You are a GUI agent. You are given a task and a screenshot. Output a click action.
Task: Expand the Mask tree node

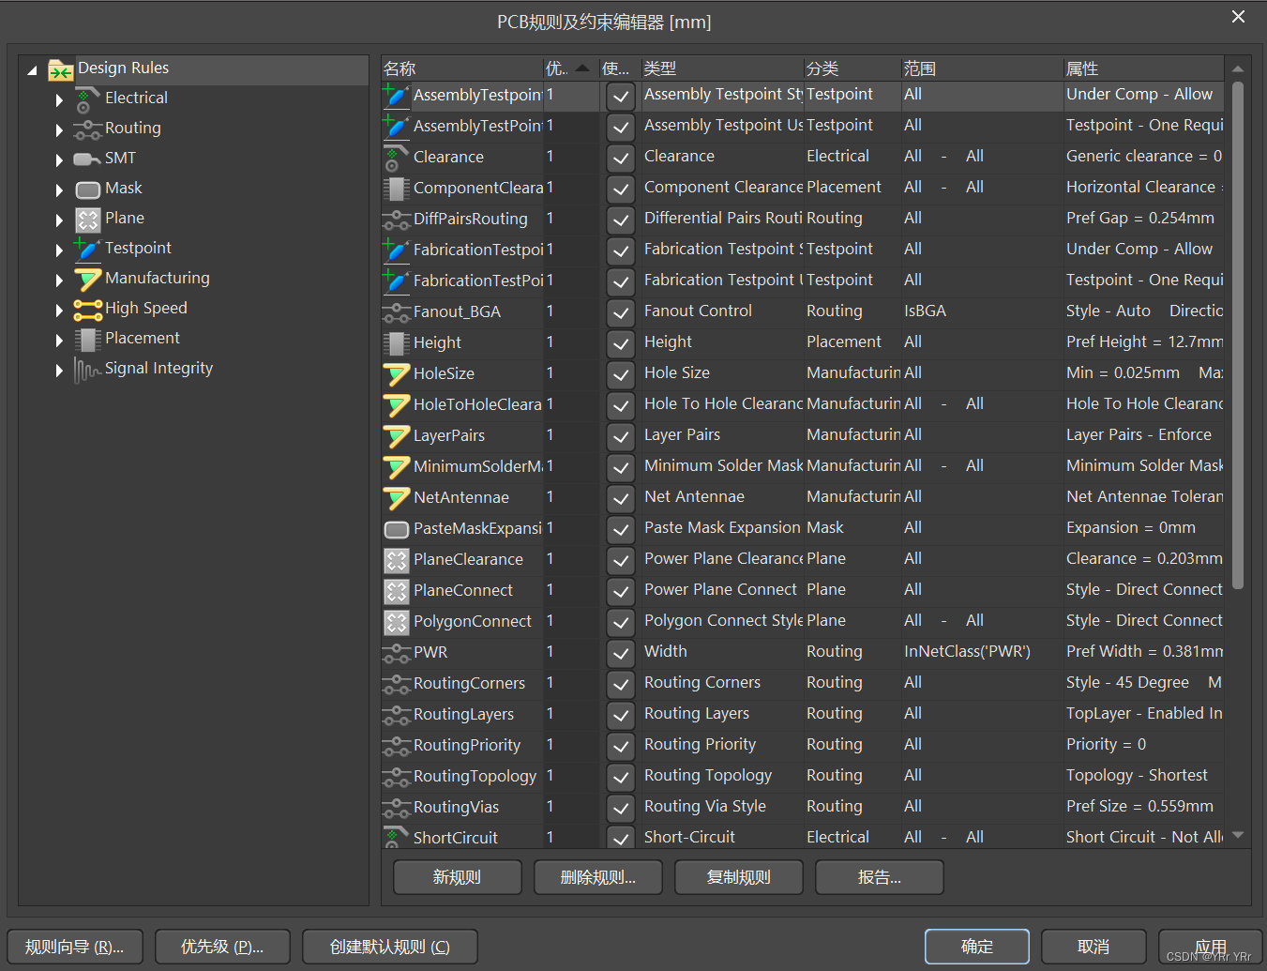click(x=59, y=190)
